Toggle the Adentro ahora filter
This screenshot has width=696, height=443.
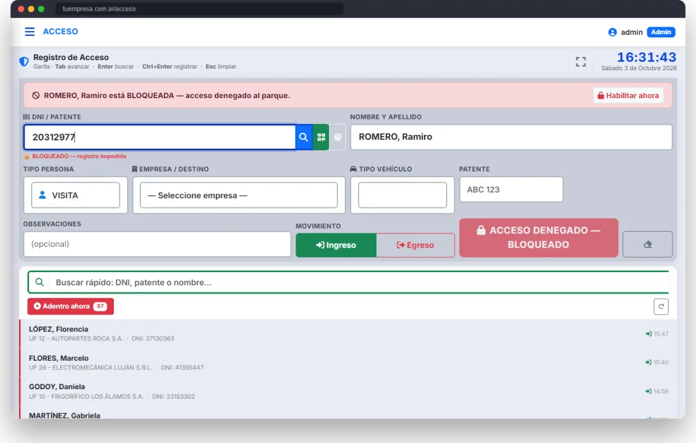pyautogui.click(x=71, y=306)
